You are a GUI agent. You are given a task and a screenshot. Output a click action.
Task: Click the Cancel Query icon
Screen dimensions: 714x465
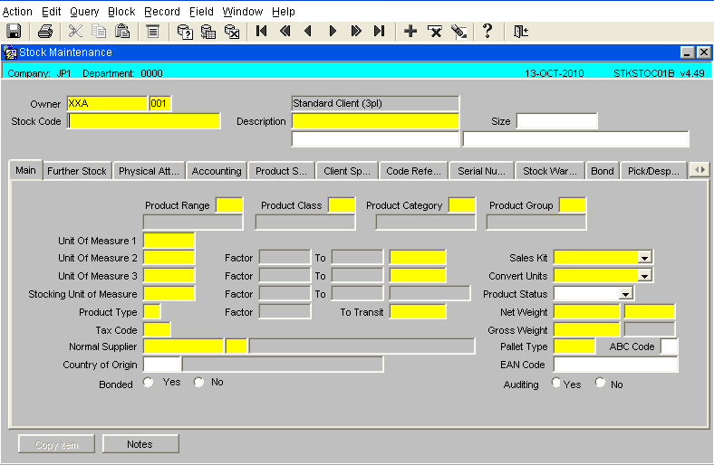coord(232,32)
